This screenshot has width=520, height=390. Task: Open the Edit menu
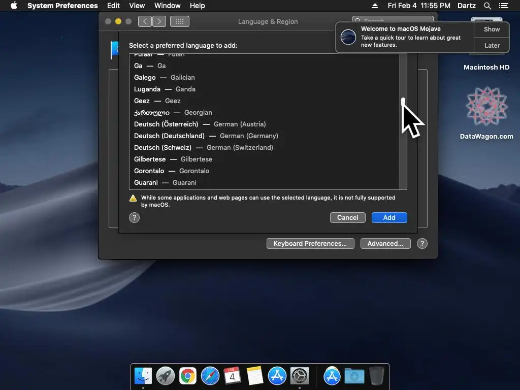(x=113, y=6)
